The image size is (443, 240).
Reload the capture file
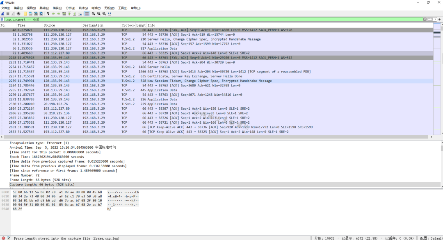coord(41,14)
